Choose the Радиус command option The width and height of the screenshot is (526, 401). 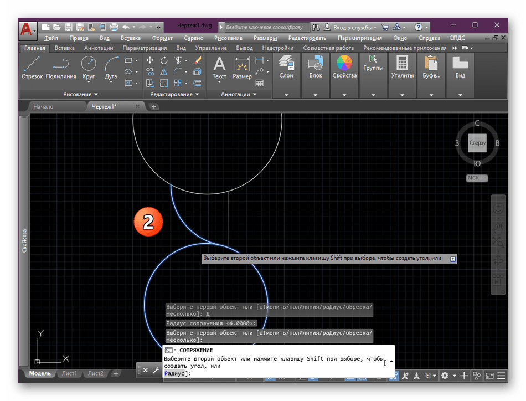pyautogui.click(x=174, y=373)
